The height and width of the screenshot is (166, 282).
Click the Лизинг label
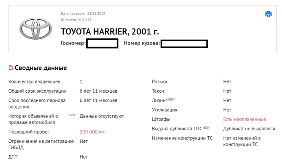pos(160,101)
